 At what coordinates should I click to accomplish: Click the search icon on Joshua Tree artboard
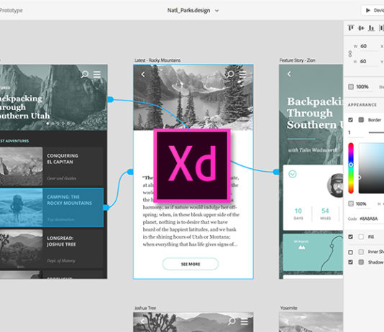tap(232, 321)
